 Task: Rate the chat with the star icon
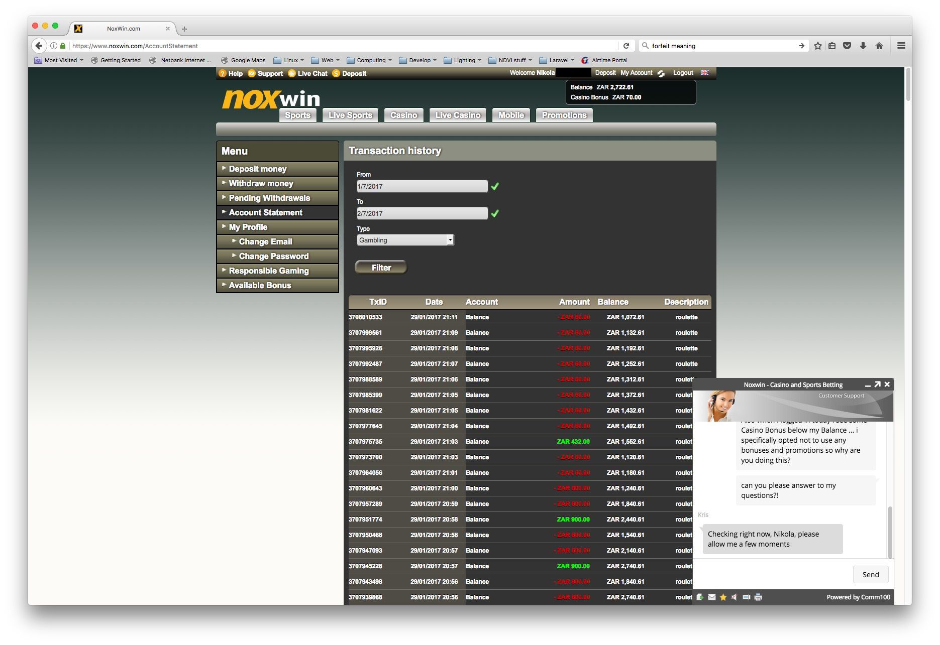pos(723,597)
